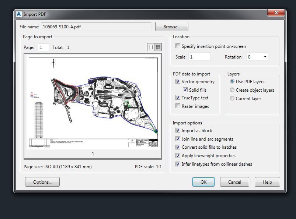Click inside the Scale input field
This screenshot has height=219, width=296.
click(199, 57)
